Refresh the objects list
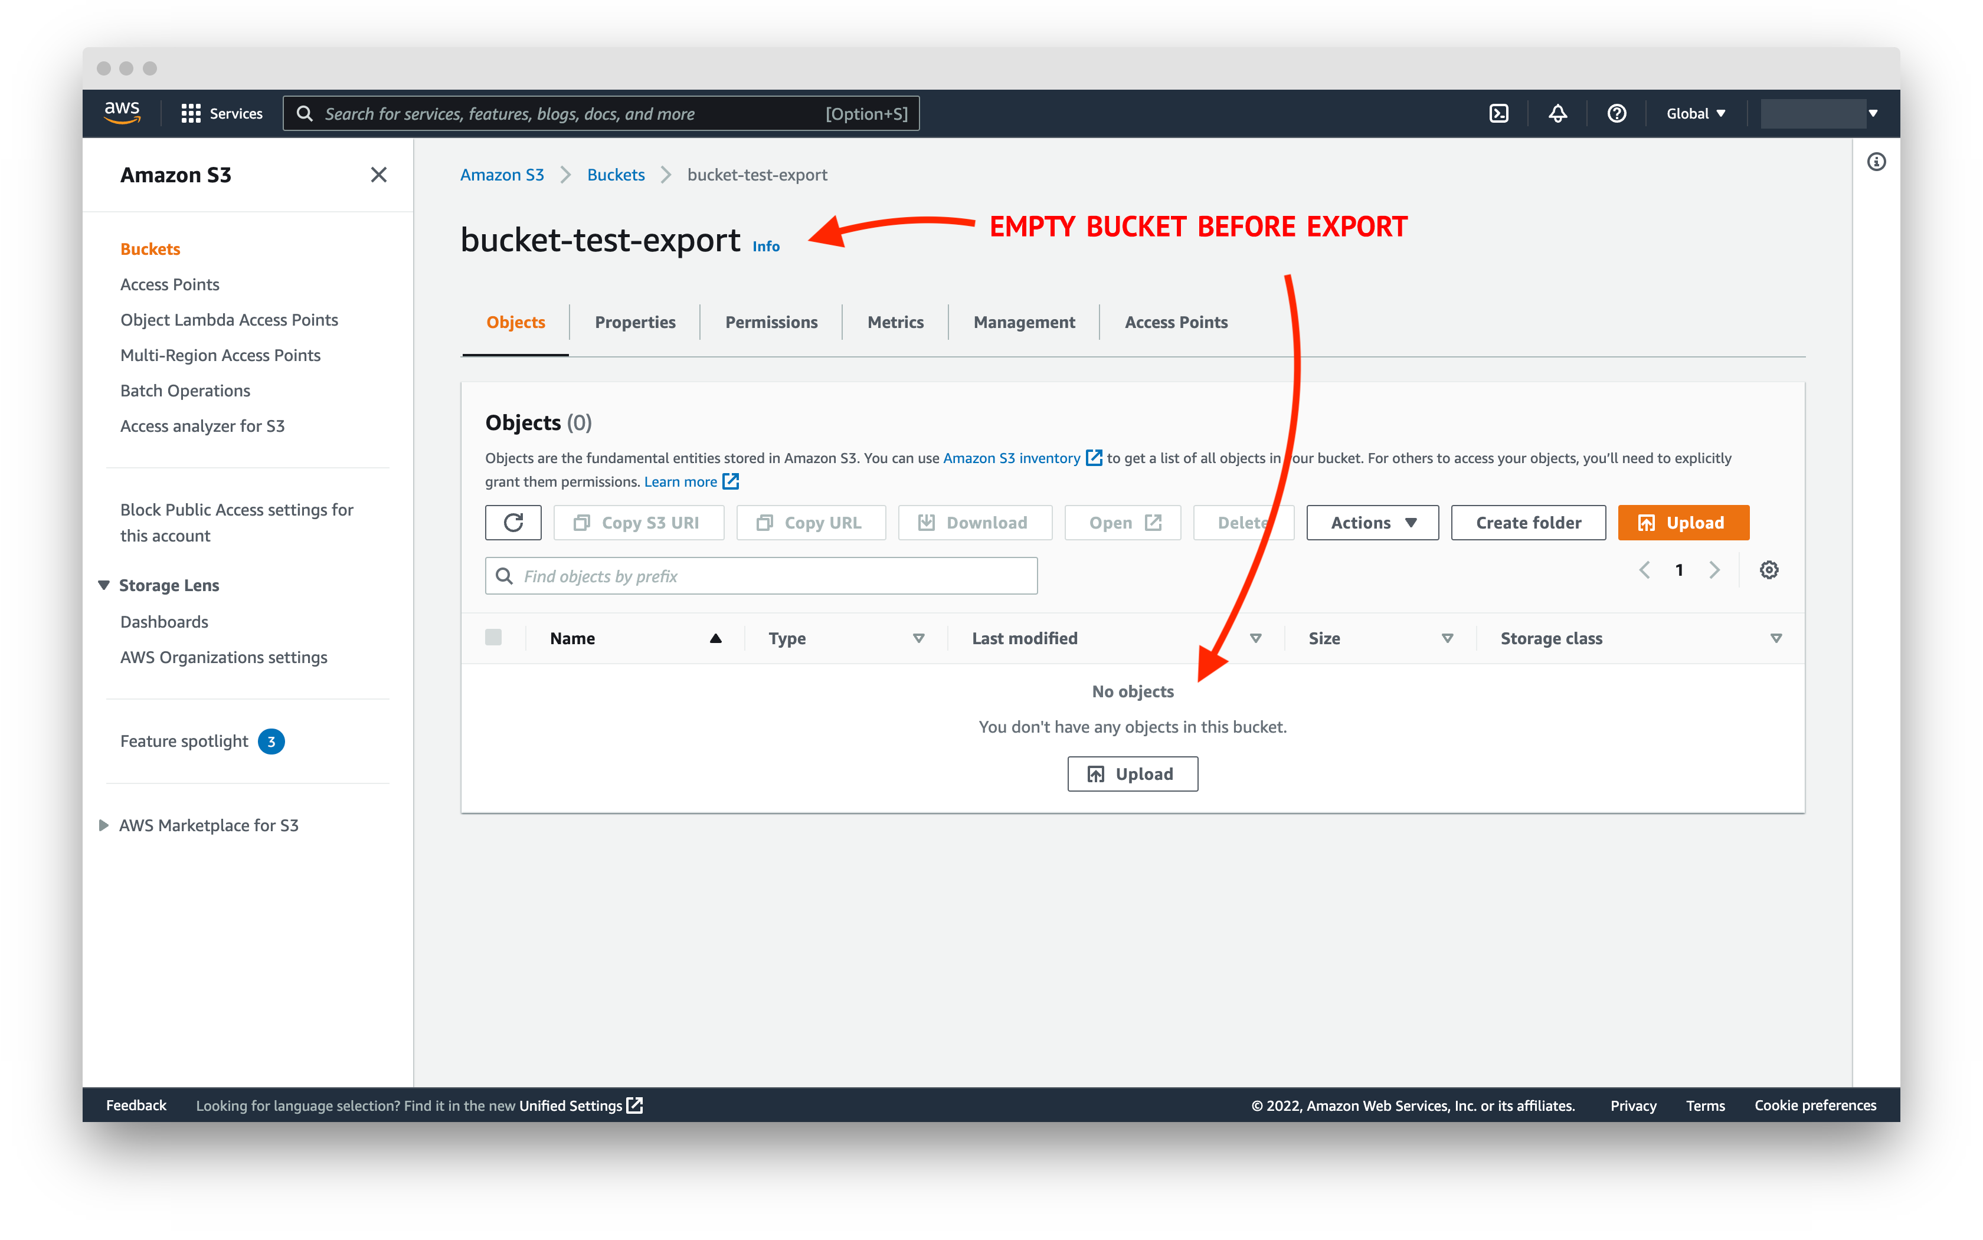This screenshot has height=1240, width=1983. coord(513,523)
